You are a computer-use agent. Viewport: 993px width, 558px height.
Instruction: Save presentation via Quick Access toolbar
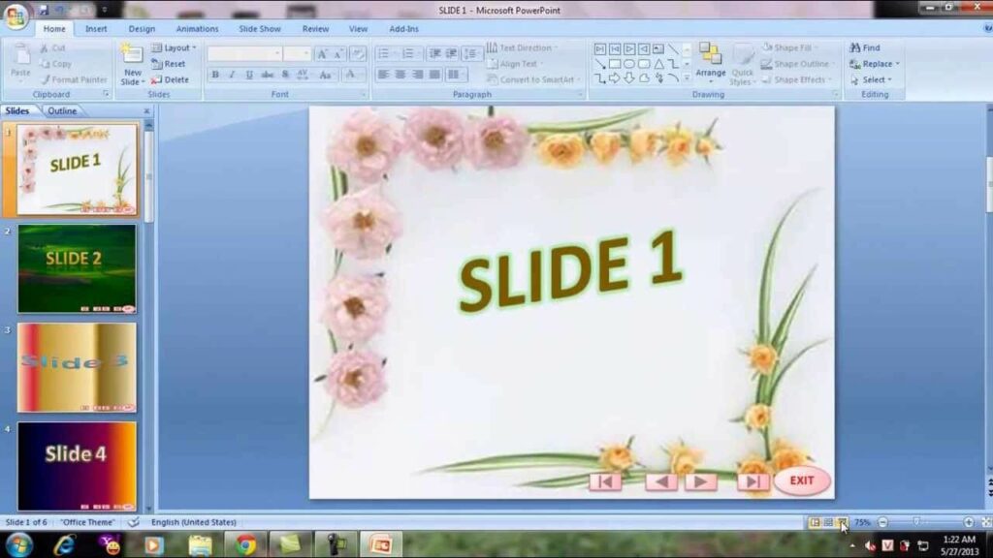[x=44, y=10]
